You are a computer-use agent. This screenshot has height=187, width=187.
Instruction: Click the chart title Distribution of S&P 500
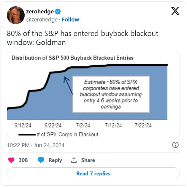[72, 58]
